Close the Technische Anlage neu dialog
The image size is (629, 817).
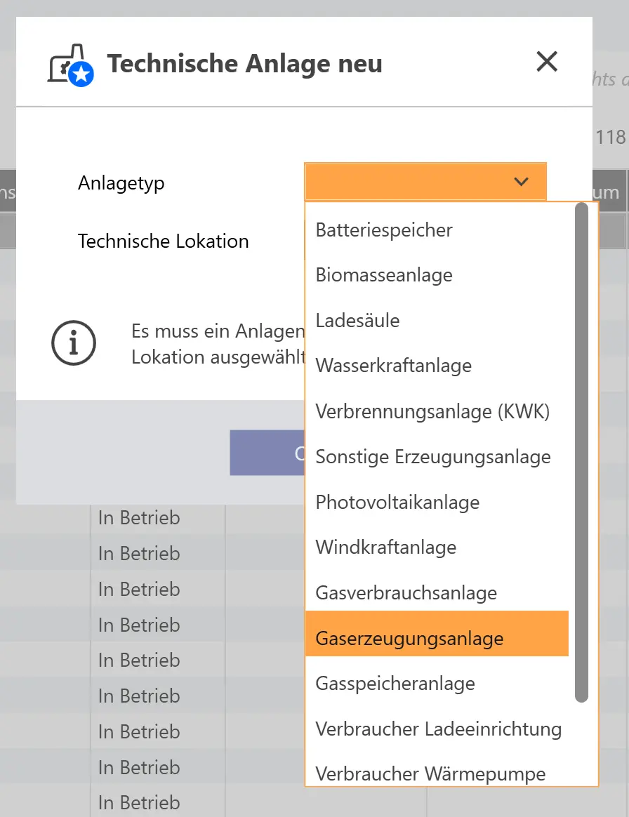click(x=546, y=62)
